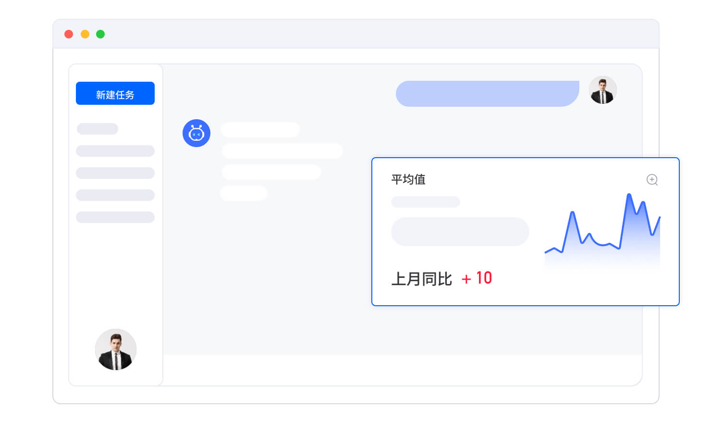Click small gray placeholder under 平均值 title
This screenshot has width=711, height=423.
click(425, 202)
